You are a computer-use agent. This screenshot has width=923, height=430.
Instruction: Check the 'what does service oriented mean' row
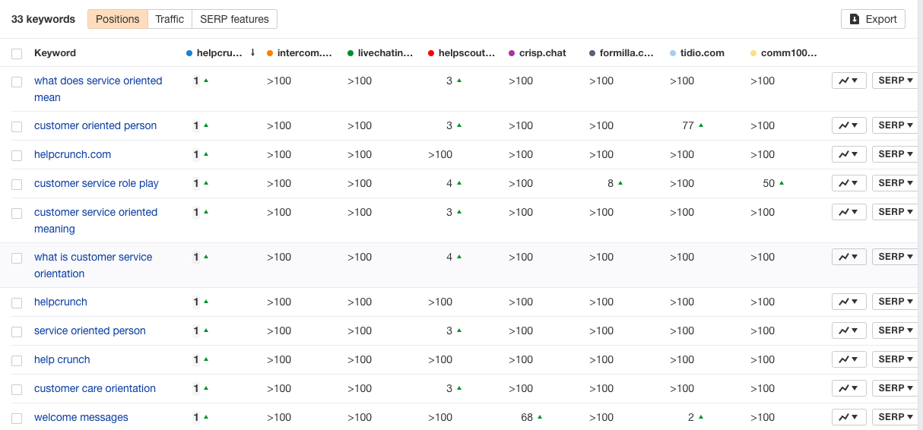pos(17,81)
